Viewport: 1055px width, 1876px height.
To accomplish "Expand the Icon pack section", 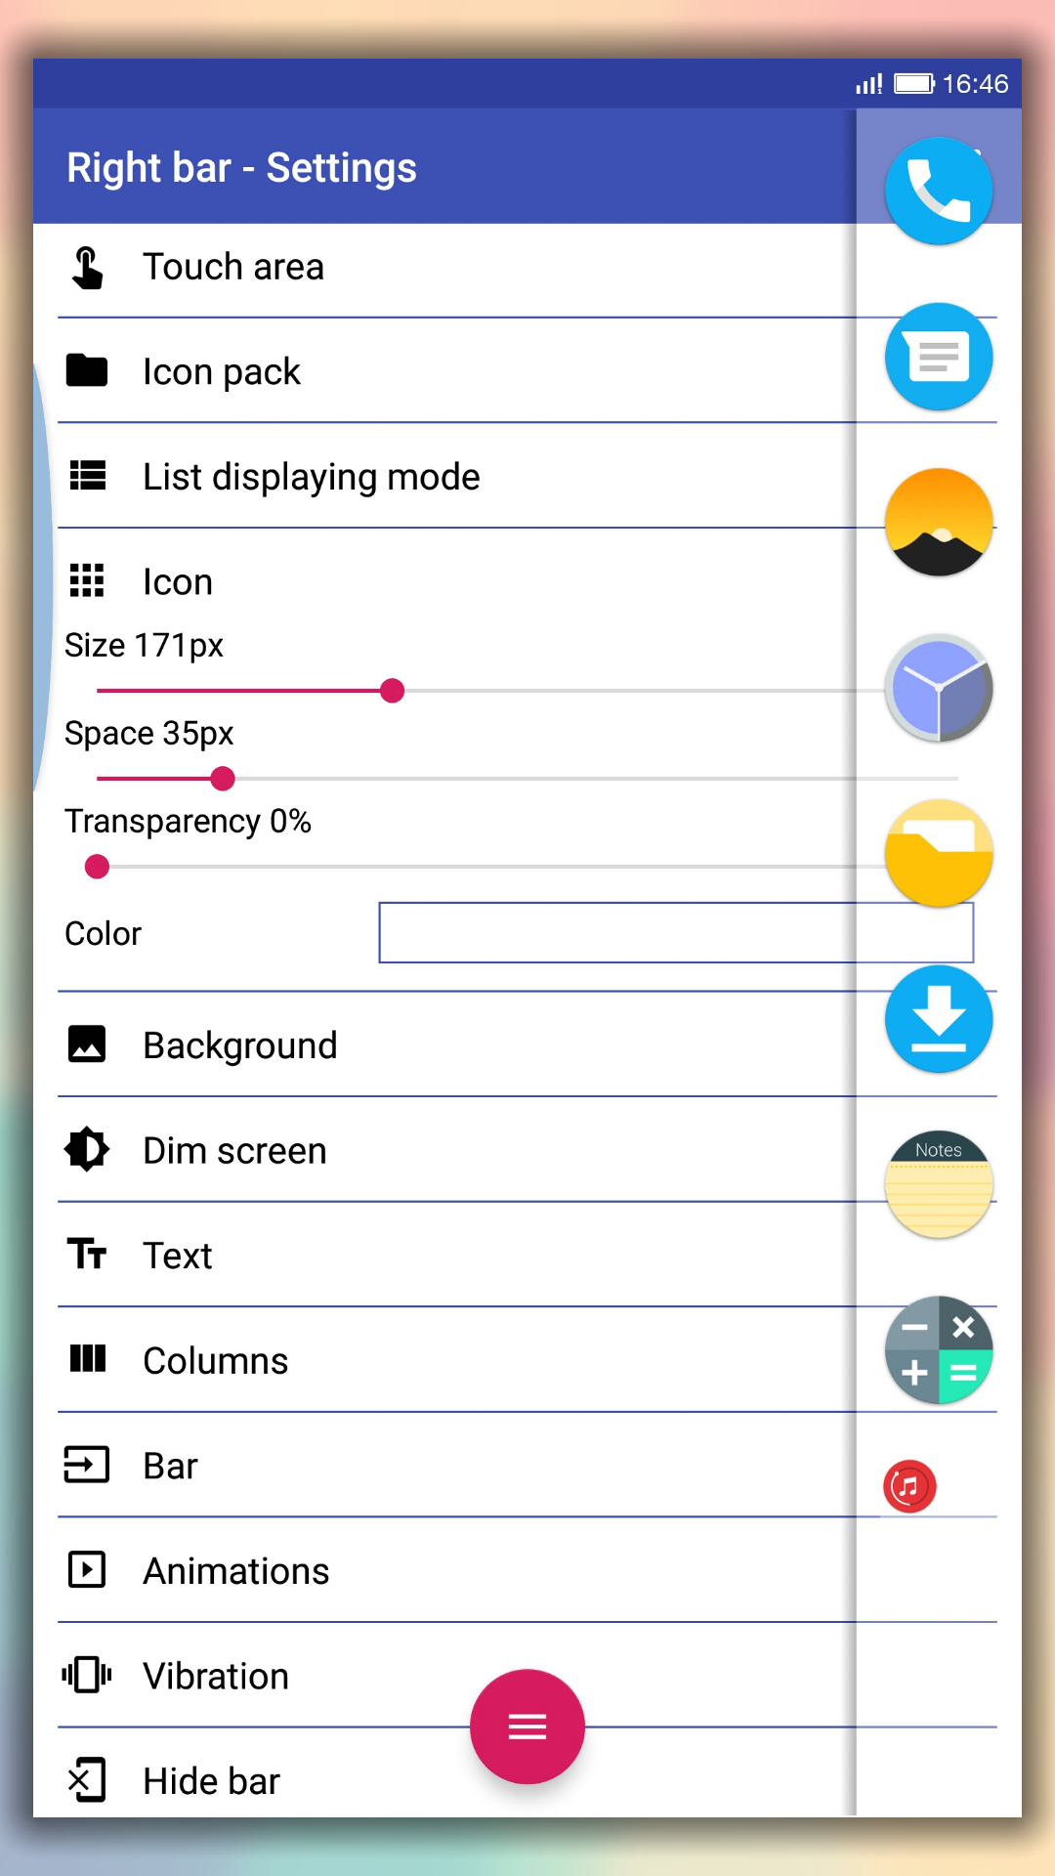I will point(223,372).
